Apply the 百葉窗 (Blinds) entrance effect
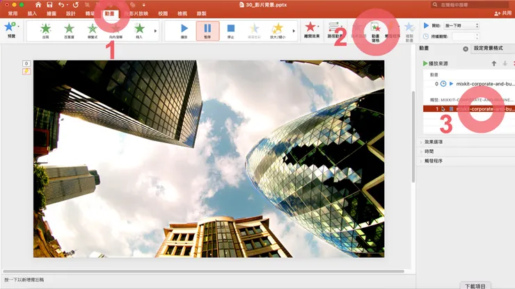 69,31
